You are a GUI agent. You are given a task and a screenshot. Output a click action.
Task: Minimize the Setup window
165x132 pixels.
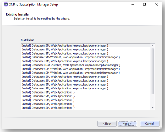(x=133, y=4)
